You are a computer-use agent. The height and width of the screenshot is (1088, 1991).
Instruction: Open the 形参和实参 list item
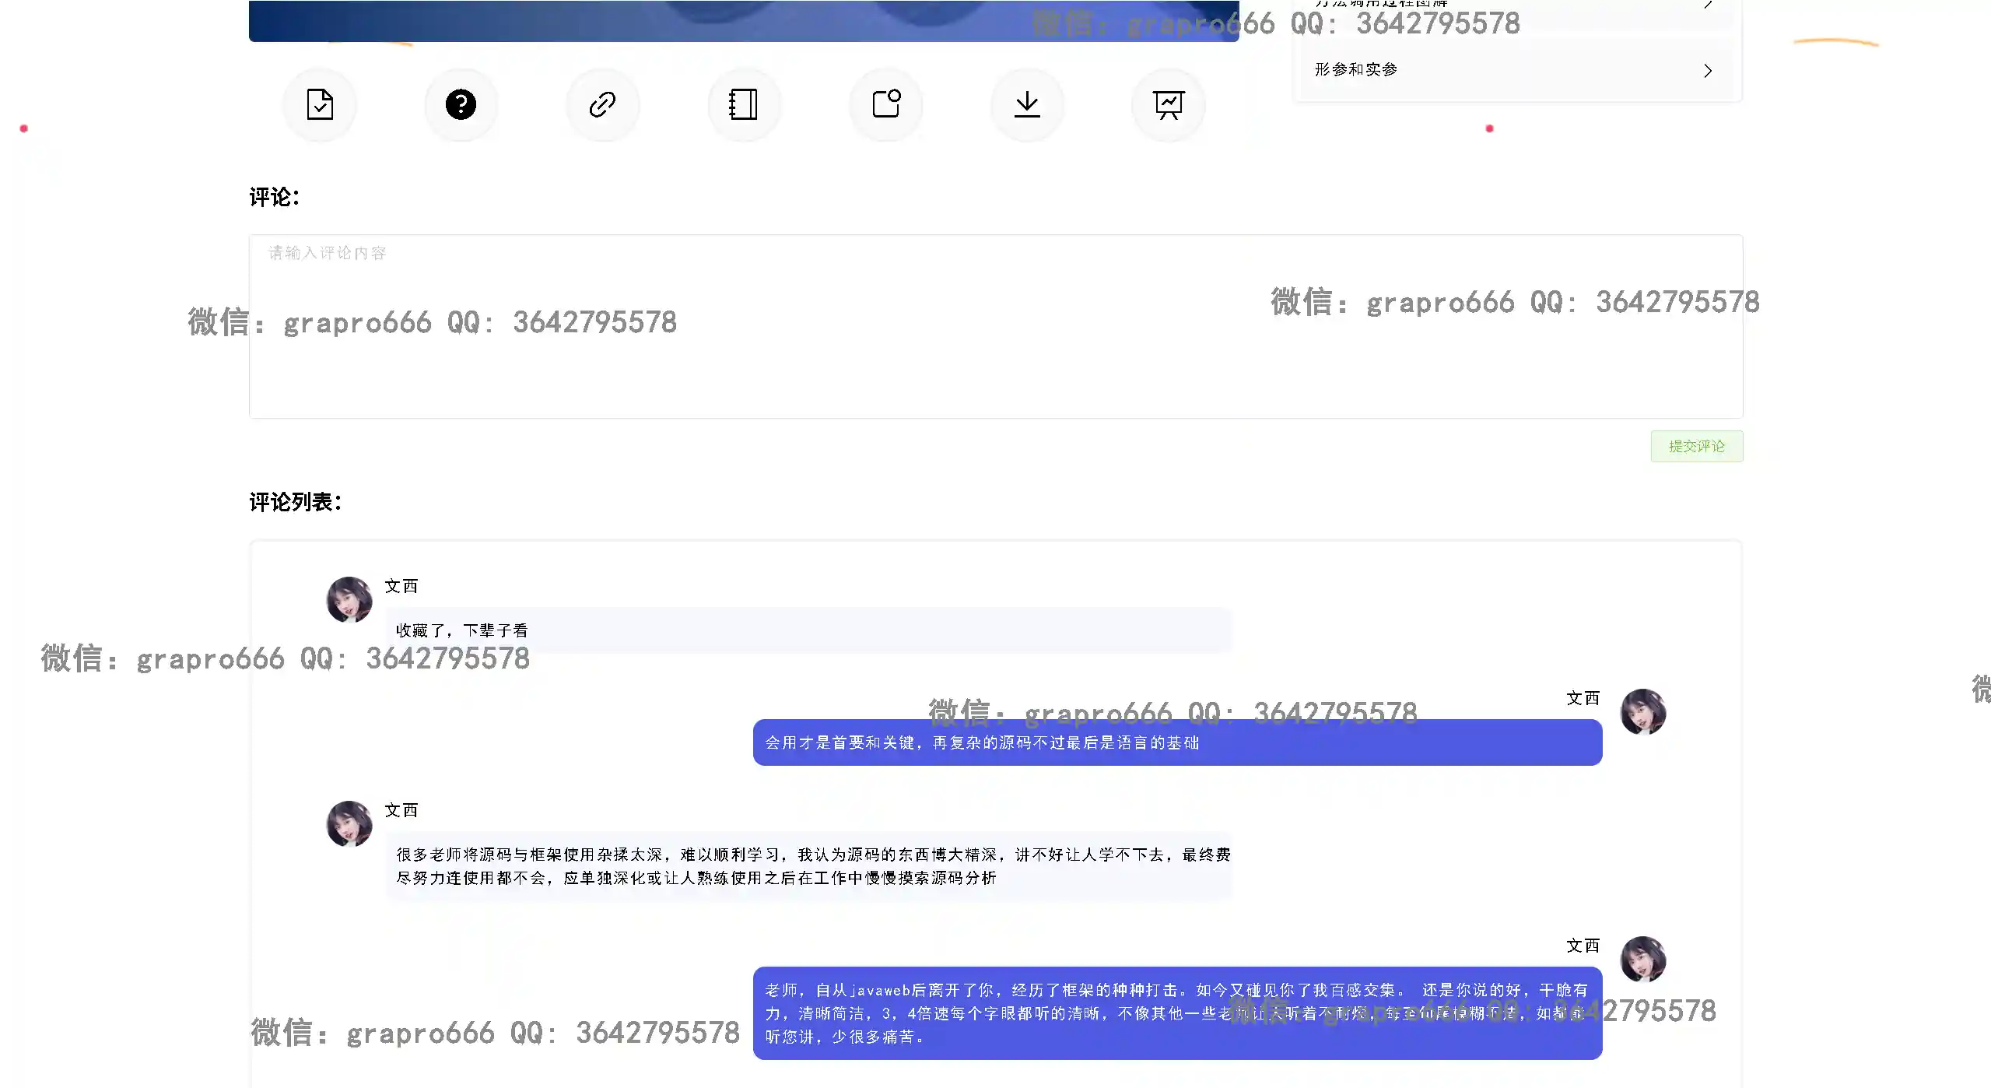point(1357,70)
